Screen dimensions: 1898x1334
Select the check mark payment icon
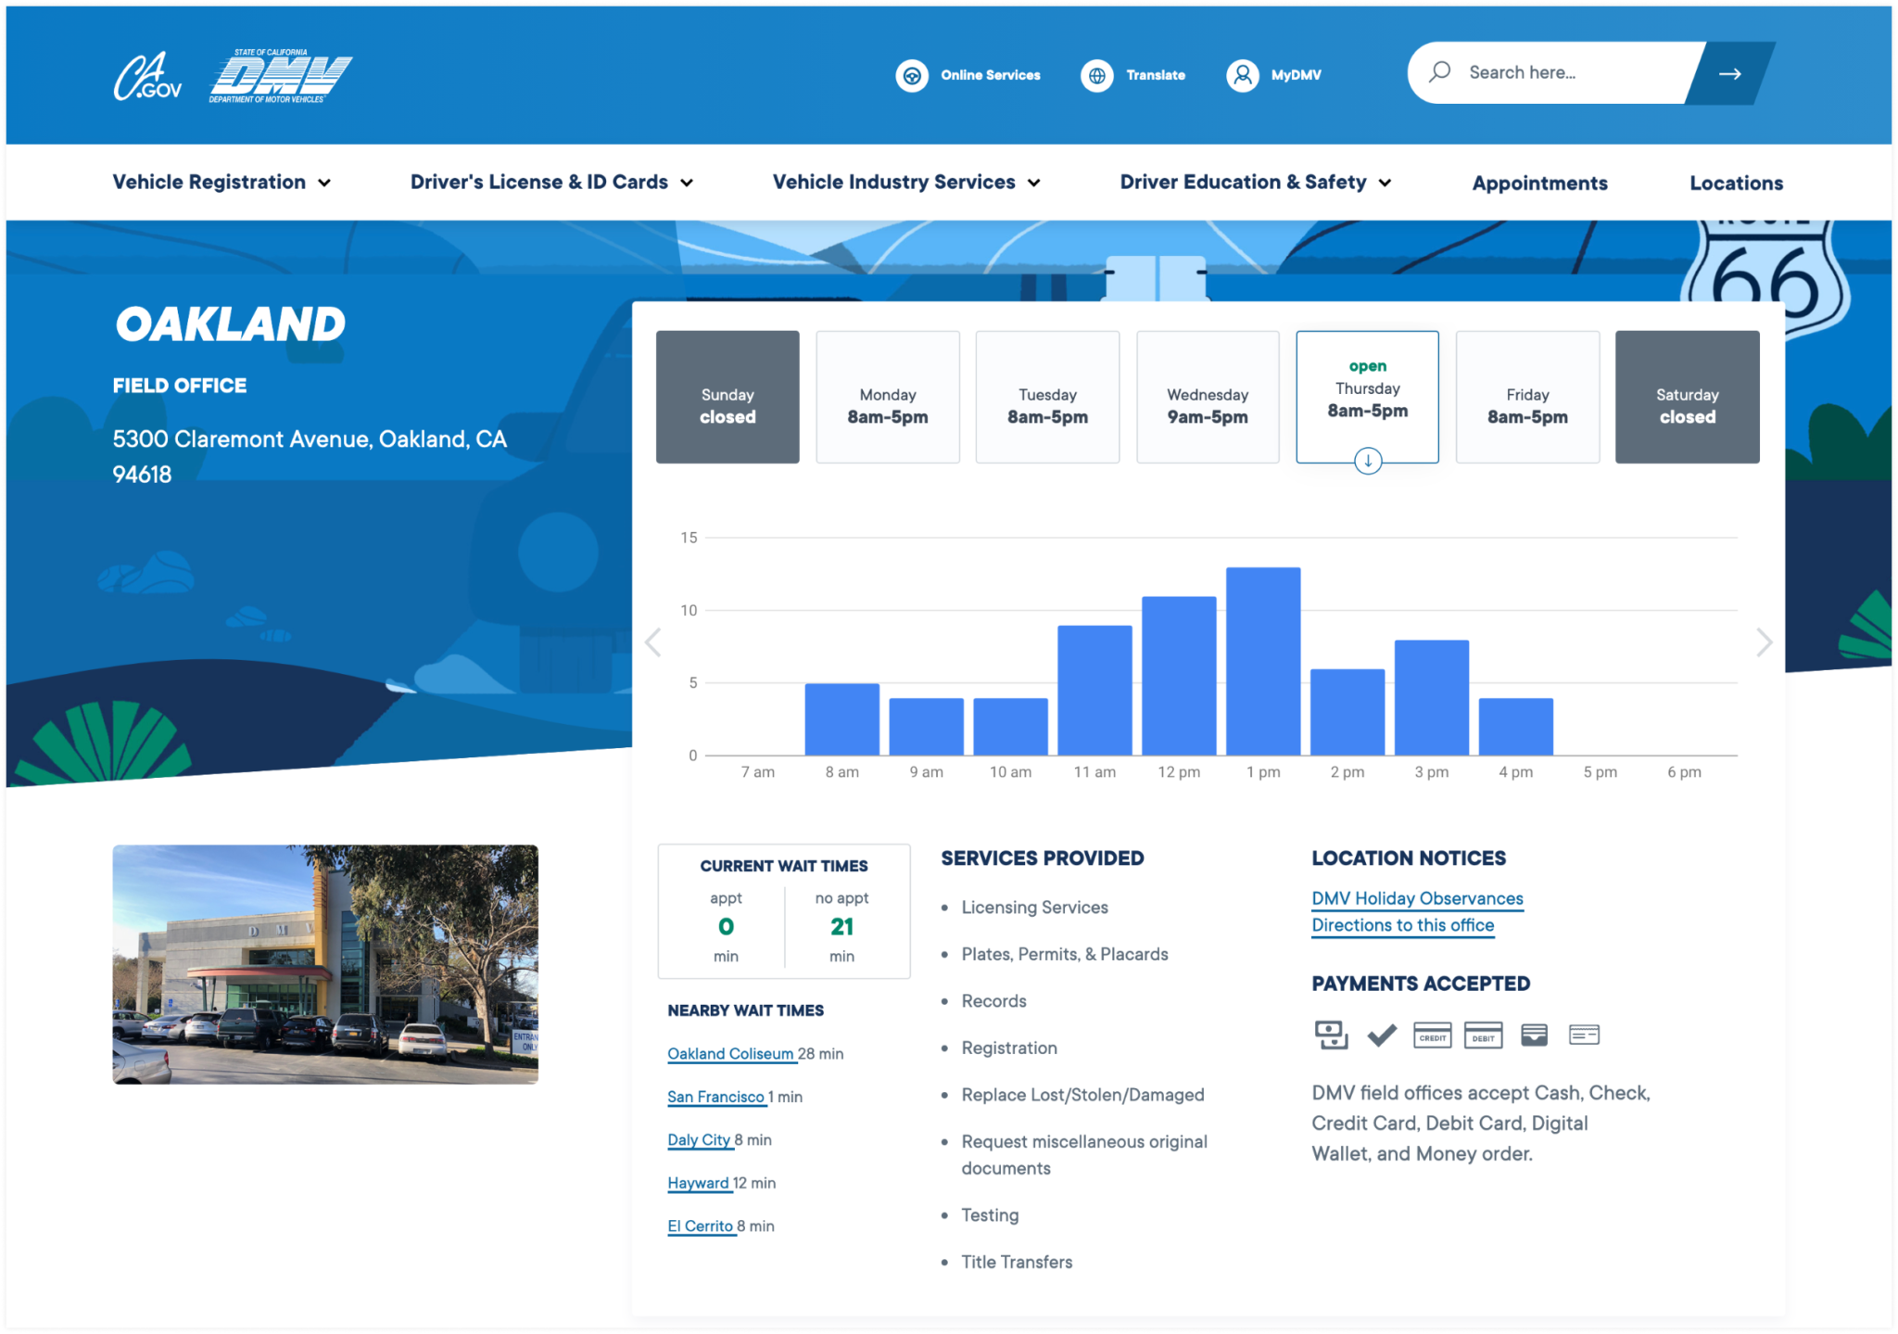point(1382,1035)
